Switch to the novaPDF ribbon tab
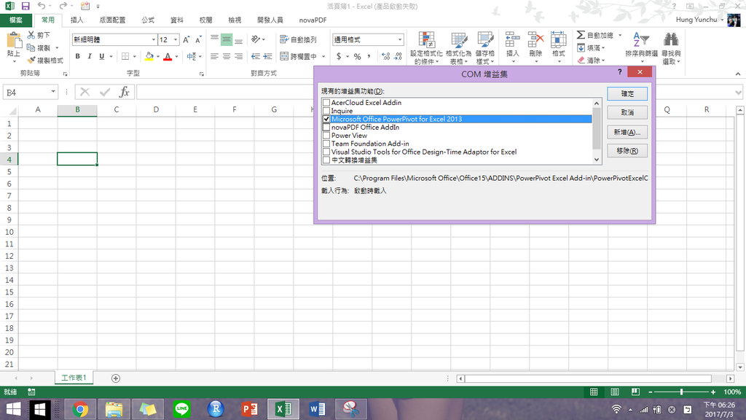This screenshot has width=746, height=420. point(313,20)
